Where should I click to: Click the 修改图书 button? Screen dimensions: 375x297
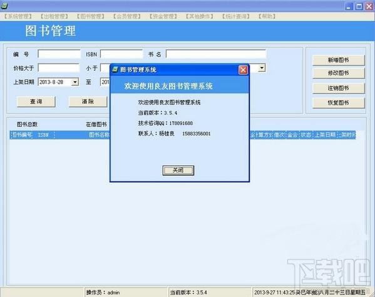pyautogui.click(x=339, y=73)
